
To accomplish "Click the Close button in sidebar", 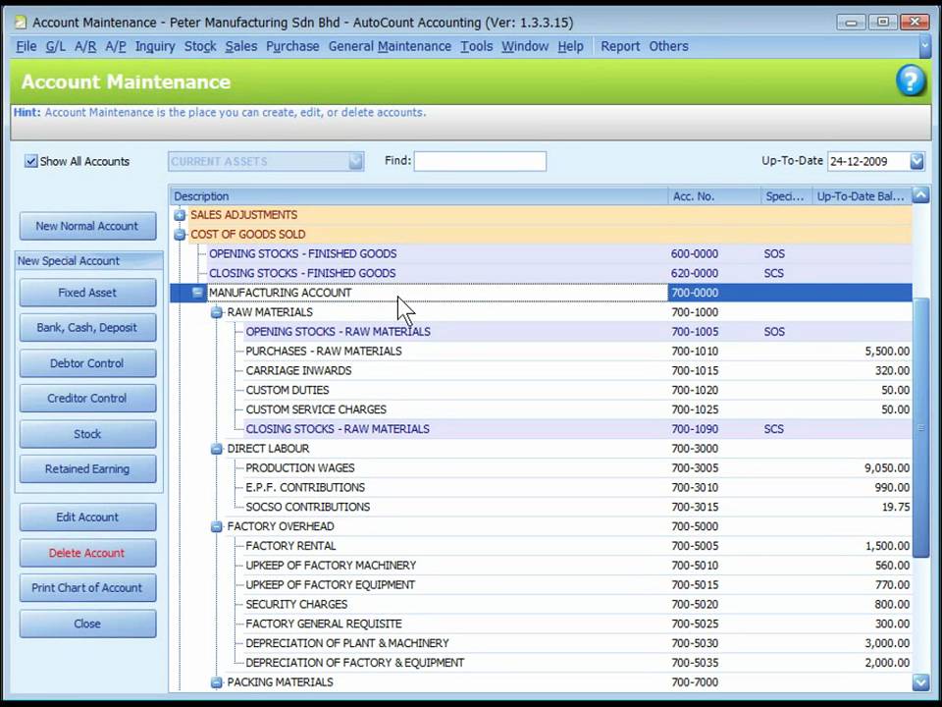I will tap(87, 625).
